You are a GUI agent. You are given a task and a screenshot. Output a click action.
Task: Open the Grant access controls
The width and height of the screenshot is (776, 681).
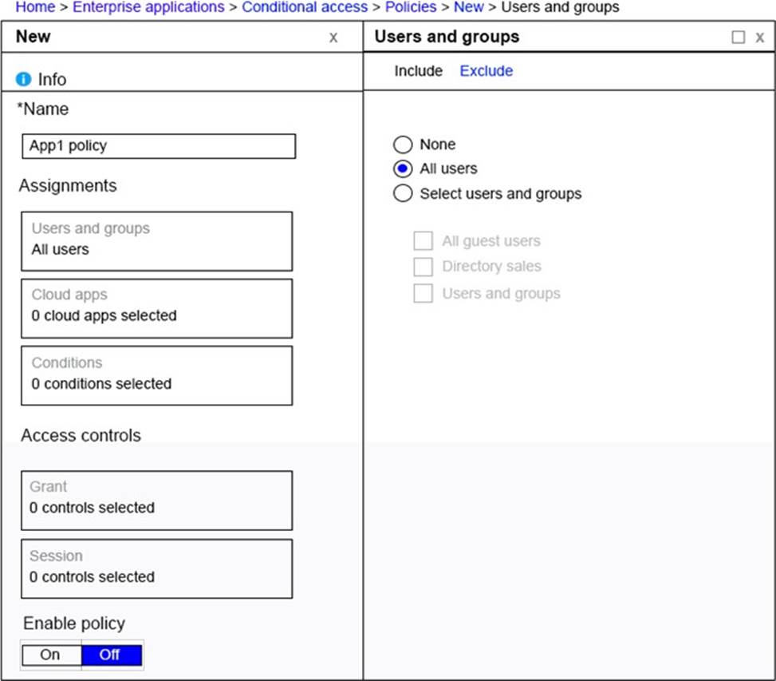pyautogui.click(x=156, y=500)
